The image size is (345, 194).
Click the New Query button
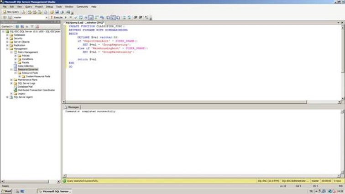click(x=11, y=12)
